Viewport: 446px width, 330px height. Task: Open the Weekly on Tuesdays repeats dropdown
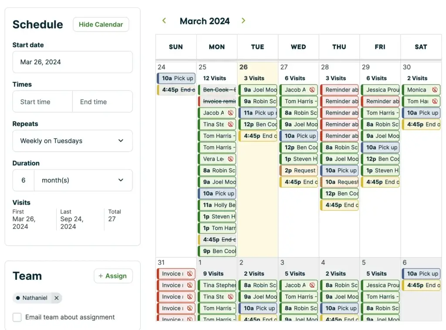pos(72,141)
